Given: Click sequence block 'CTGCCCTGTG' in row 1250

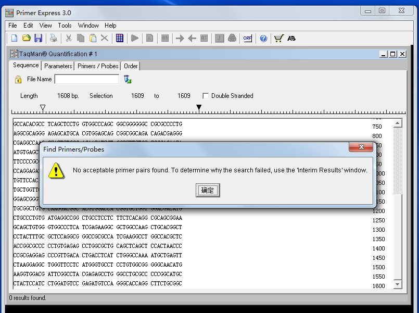Looking at the screenshot, I should click(x=29, y=218).
